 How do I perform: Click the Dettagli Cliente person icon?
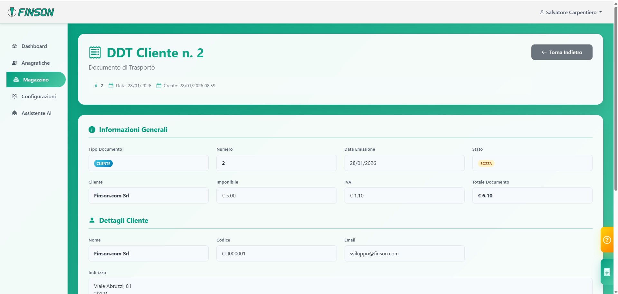(92, 220)
